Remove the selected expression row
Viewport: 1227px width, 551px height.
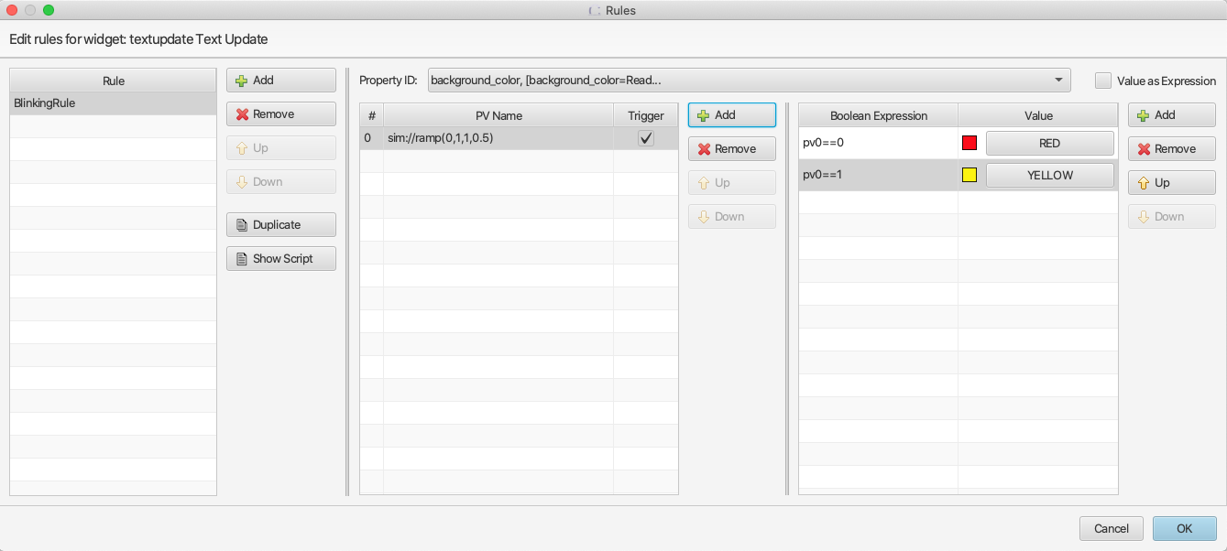tap(1171, 149)
